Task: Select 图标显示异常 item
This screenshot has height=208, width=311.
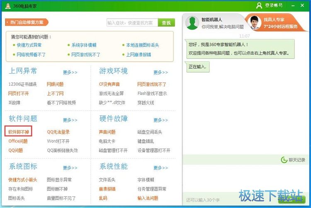Action: click(59, 180)
